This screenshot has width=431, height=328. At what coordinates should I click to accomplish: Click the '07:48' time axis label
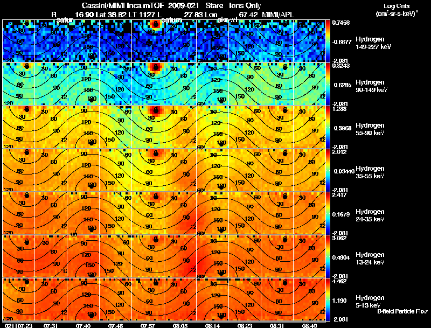(x=115, y=325)
